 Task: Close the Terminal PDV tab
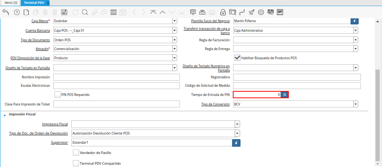coord(48,3)
